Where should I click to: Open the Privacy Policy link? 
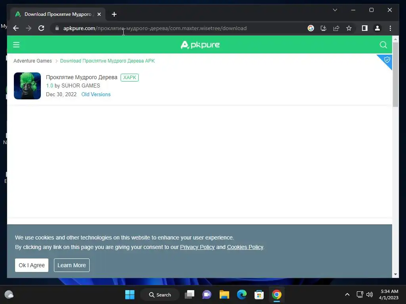[x=197, y=247]
